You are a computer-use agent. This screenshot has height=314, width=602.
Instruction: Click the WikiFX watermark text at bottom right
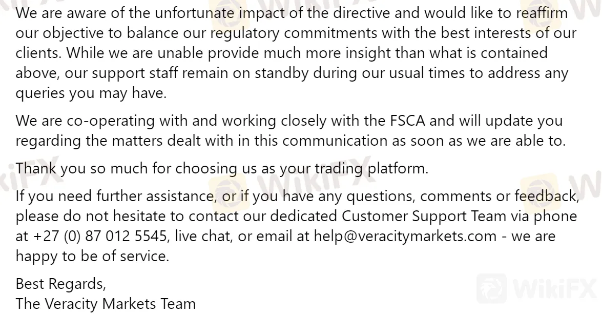[x=555, y=288]
